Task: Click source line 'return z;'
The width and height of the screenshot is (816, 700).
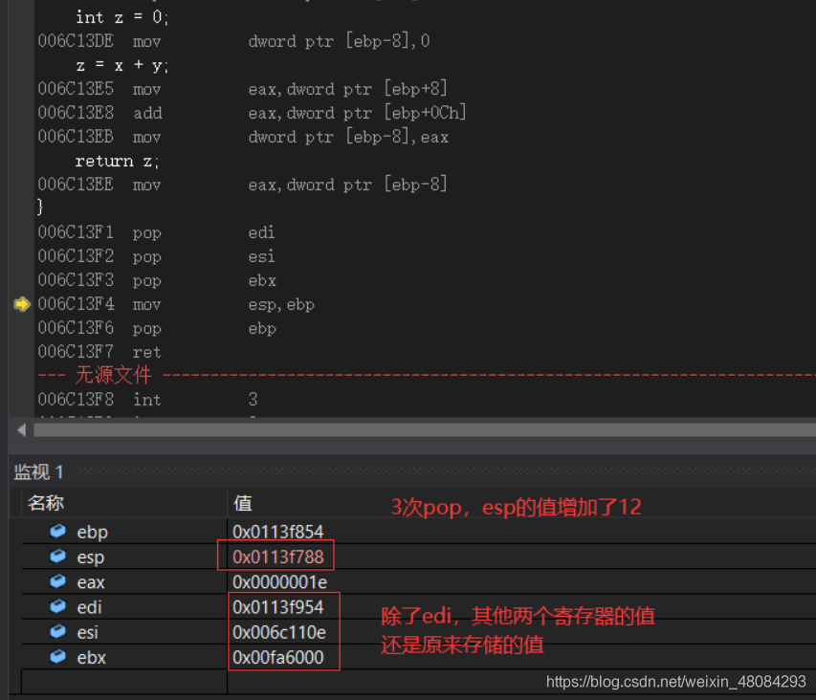Action: 117,162
